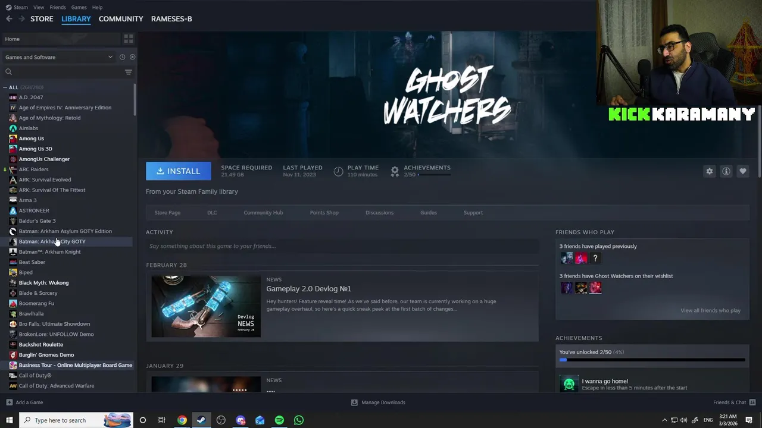Open the Support link
The height and width of the screenshot is (428, 762).
click(x=473, y=213)
